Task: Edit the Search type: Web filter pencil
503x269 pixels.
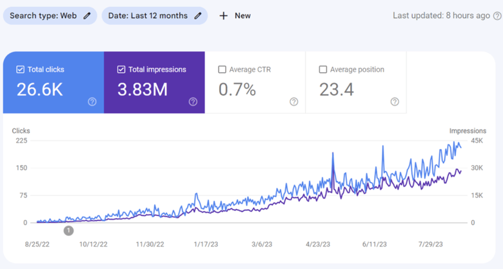Action: (87, 15)
